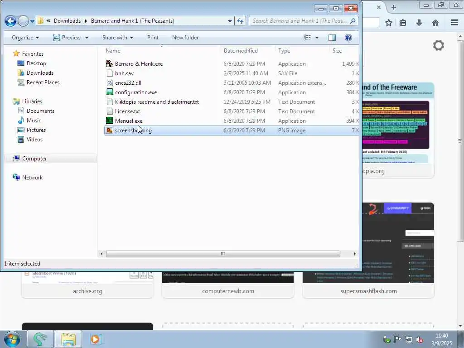Open the Music library
The height and width of the screenshot is (348, 464).
click(34, 121)
